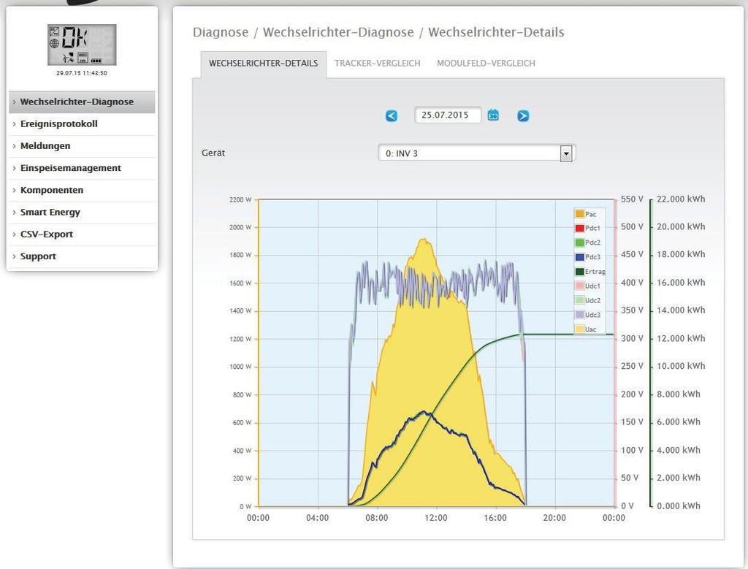Viewport: 748px width, 569px height.
Task: Click the 300 V axis label
Action: point(632,339)
